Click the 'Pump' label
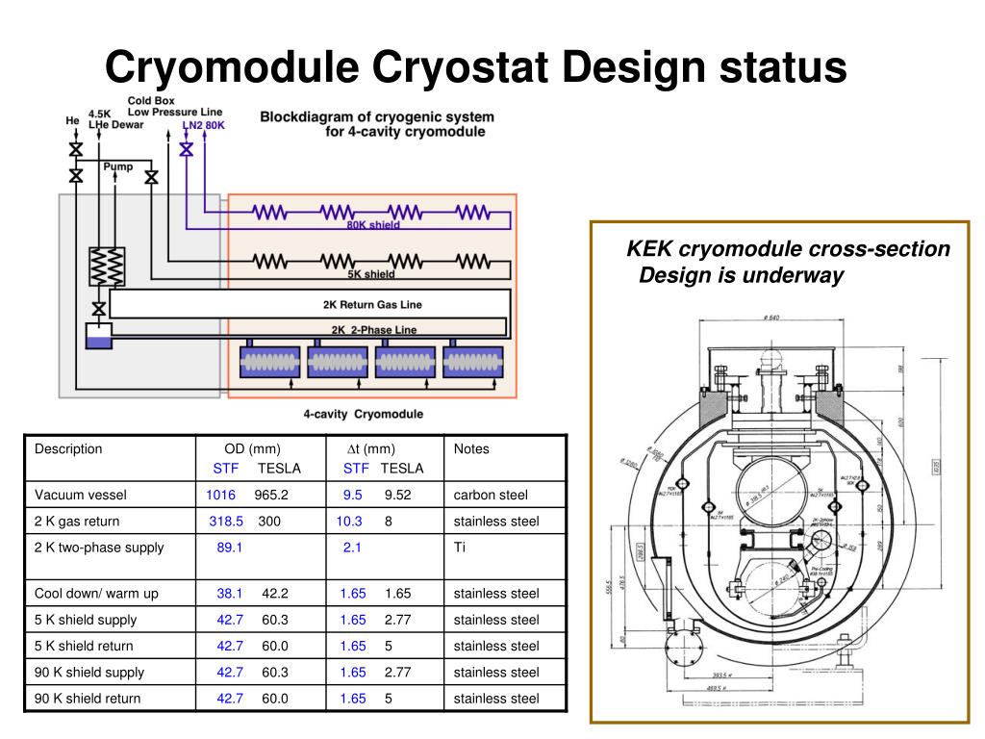Image resolution: width=985 pixels, height=739 pixels. tap(118, 166)
